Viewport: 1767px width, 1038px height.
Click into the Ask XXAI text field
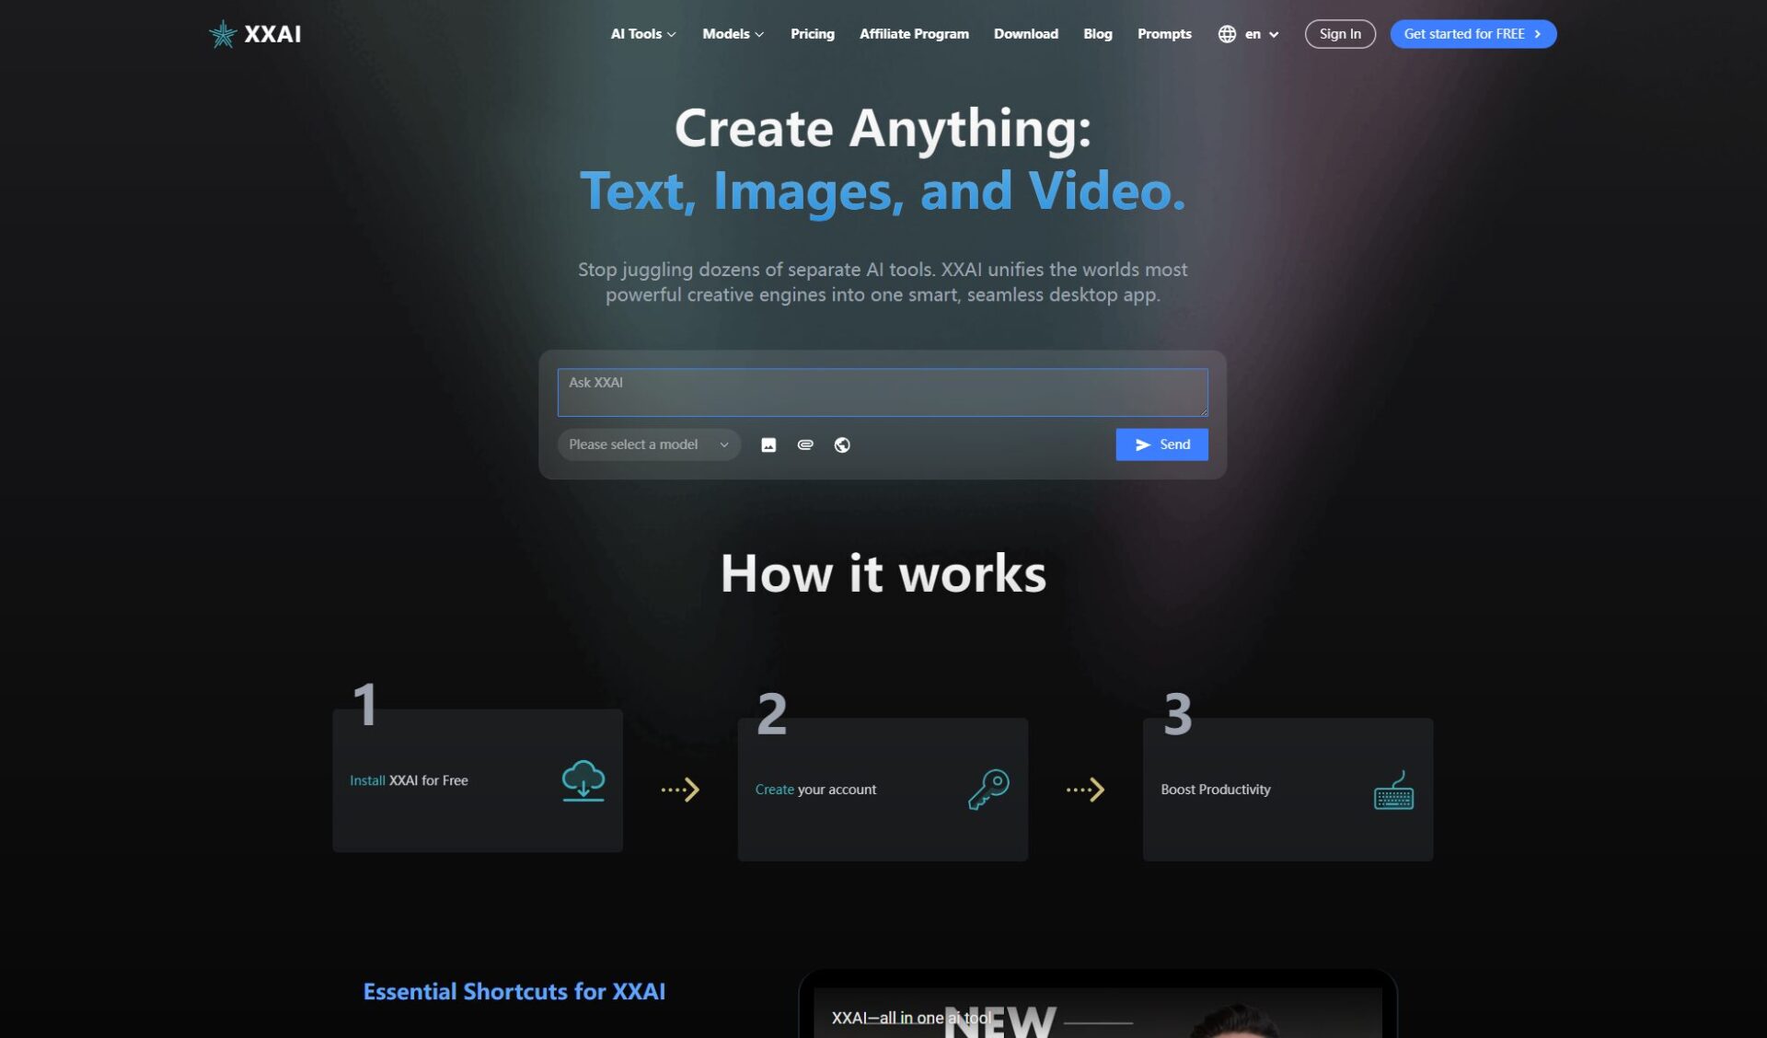click(x=882, y=393)
